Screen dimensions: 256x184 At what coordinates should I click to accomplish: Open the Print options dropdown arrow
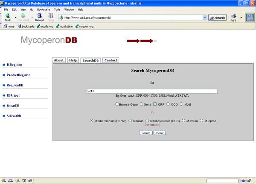click(x=241, y=17)
